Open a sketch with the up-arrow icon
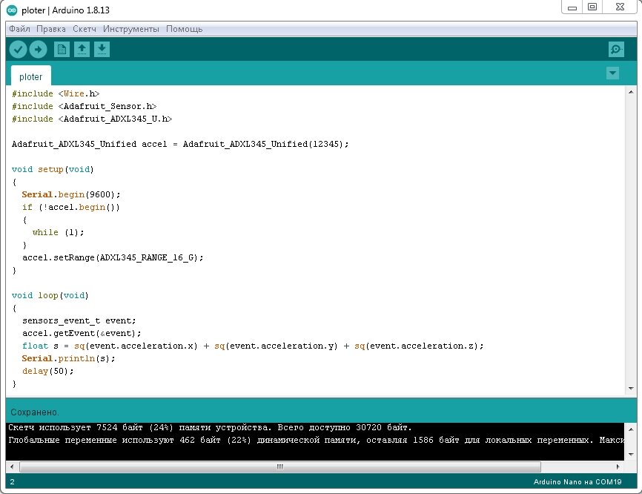The height and width of the screenshot is (494, 642). [x=82, y=50]
